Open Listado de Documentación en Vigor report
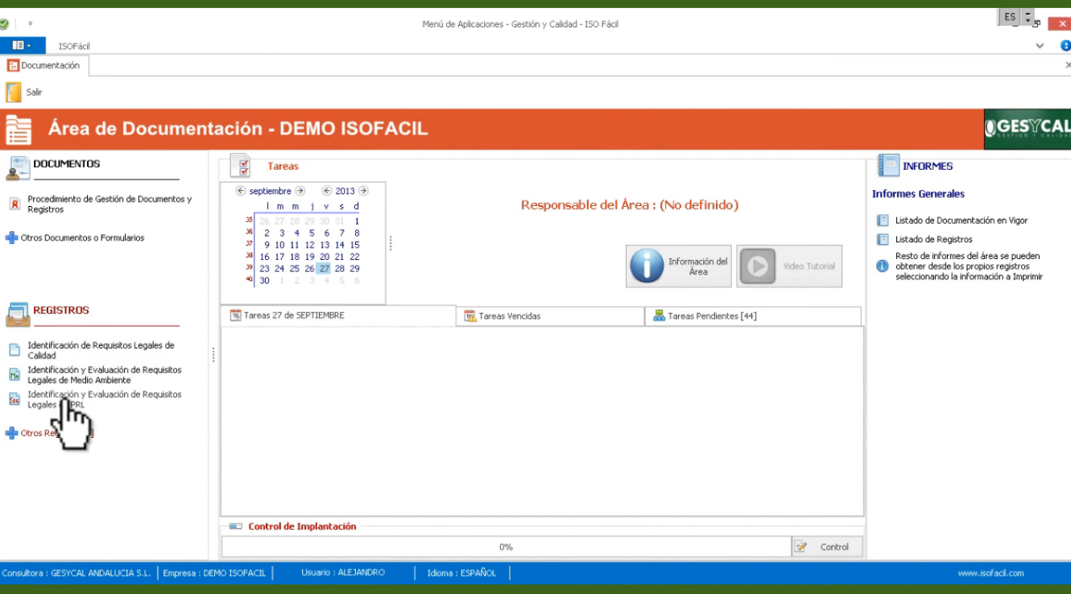 tap(961, 221)
